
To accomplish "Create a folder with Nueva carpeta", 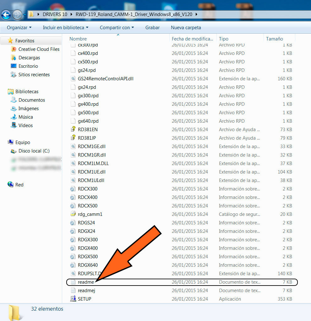I will (186, 28).
